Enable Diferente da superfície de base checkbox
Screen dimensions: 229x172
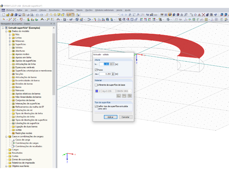96,85
